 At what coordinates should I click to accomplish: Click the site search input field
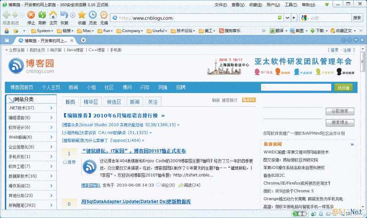point(296,87)
